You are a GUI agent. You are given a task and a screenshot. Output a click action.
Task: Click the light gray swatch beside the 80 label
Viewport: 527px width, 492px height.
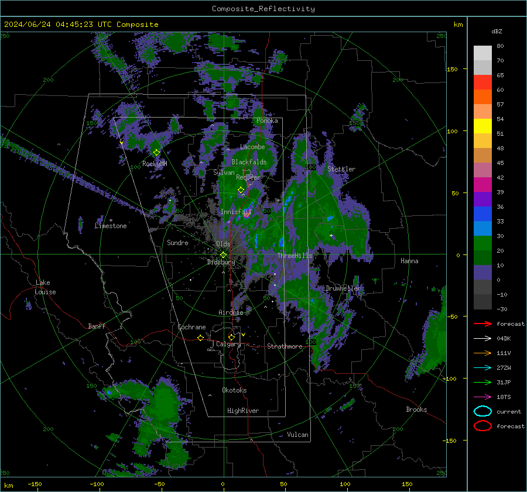482,53
